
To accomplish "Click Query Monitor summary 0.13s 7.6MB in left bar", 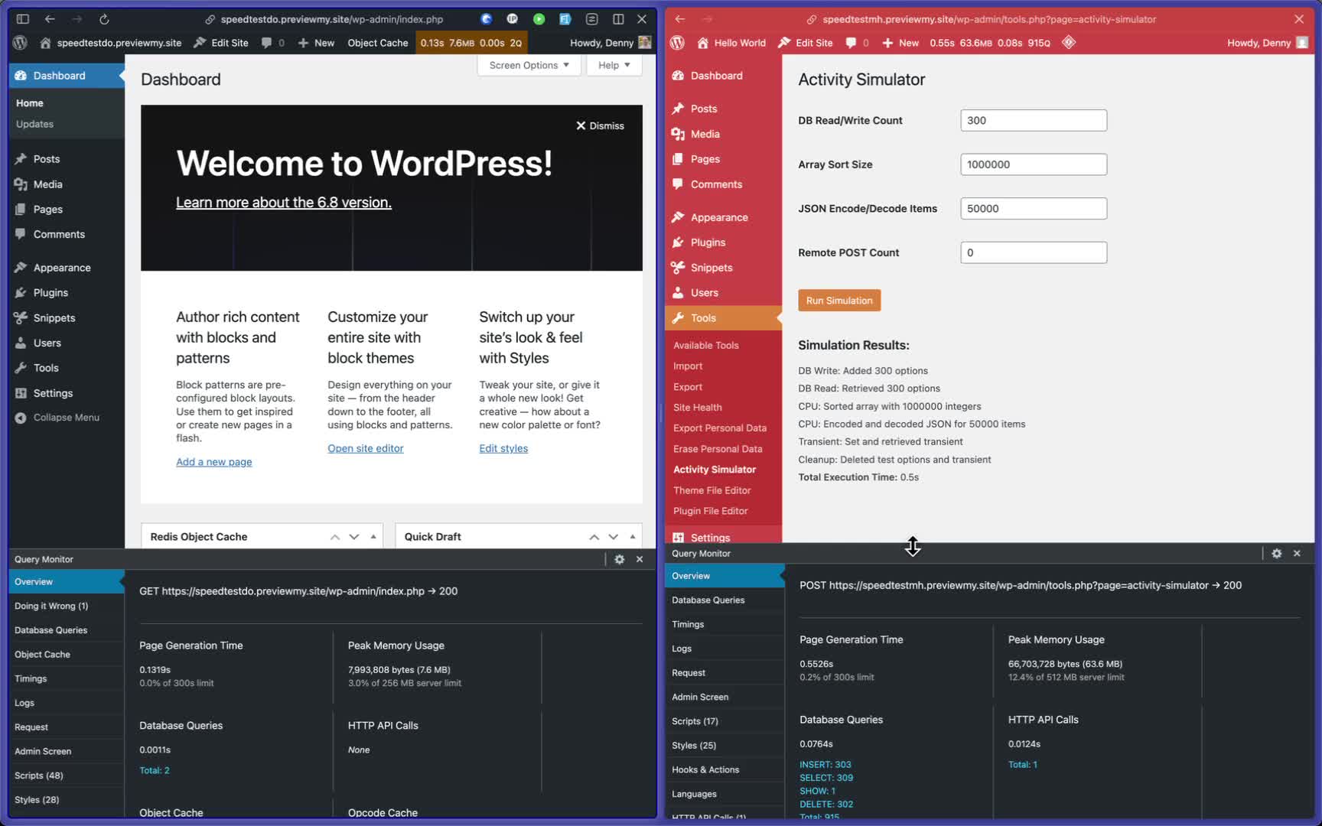I will (471, 43).
